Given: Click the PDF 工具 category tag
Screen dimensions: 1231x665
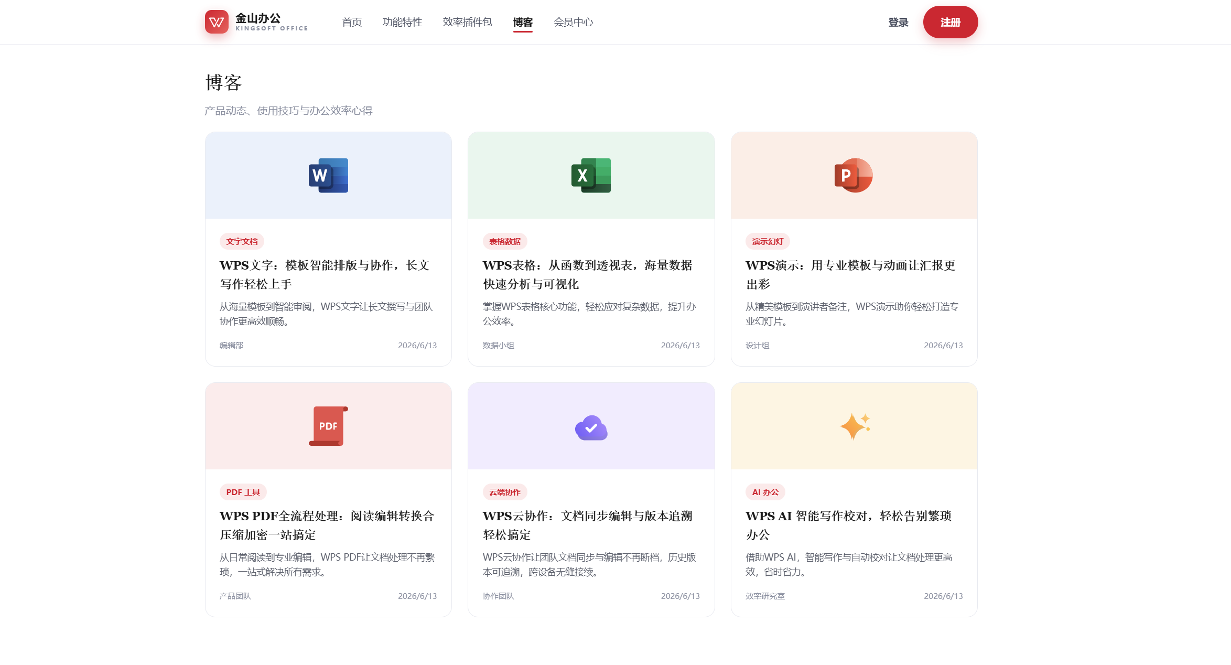Looking at the screenshot, I should tap(243, 492).
